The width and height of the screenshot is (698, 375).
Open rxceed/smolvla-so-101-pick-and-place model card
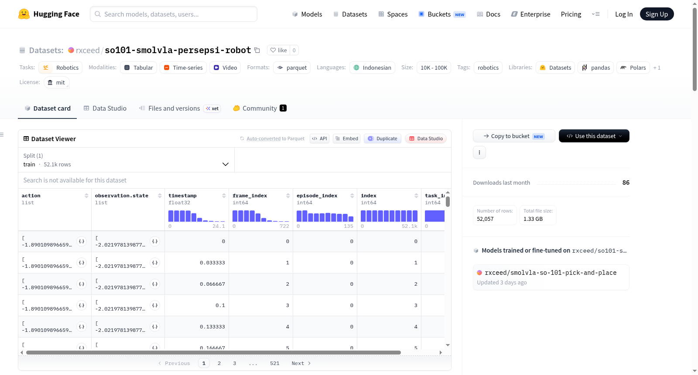click(551, 277)
